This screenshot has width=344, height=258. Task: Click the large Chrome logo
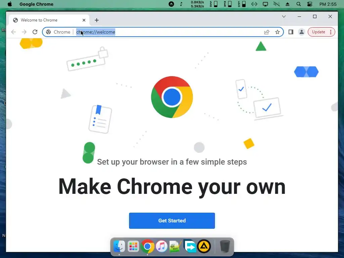pos(172,97)
